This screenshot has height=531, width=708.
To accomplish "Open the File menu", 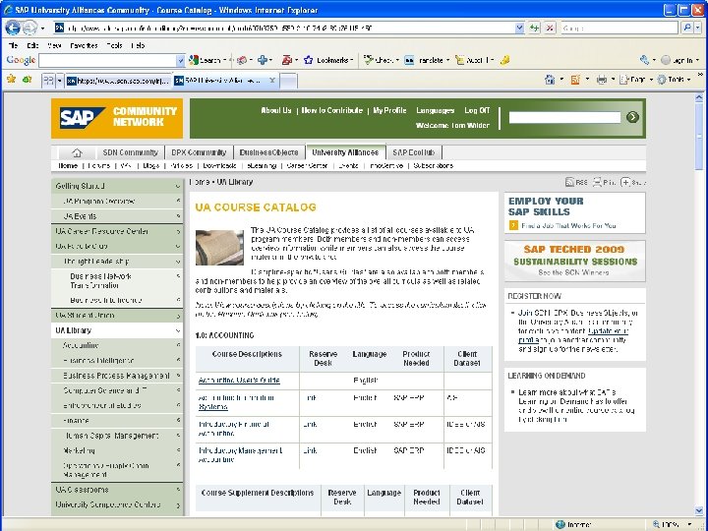I will click(13, 45).
